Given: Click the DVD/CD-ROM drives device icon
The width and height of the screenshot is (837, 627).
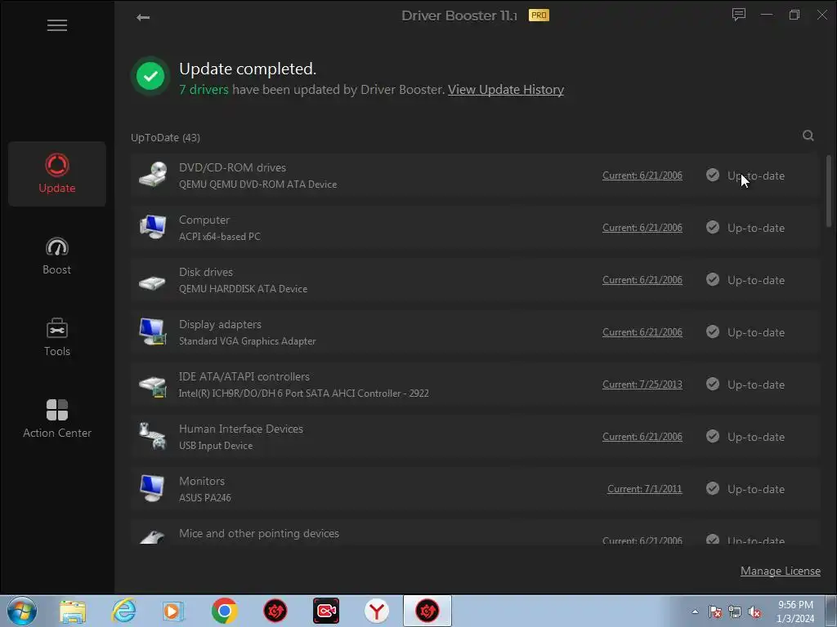Looking at the screenshot, I should (x=153, y=175).
